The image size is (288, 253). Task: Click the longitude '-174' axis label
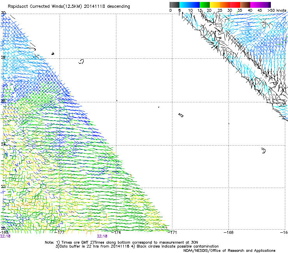[116, 232]
